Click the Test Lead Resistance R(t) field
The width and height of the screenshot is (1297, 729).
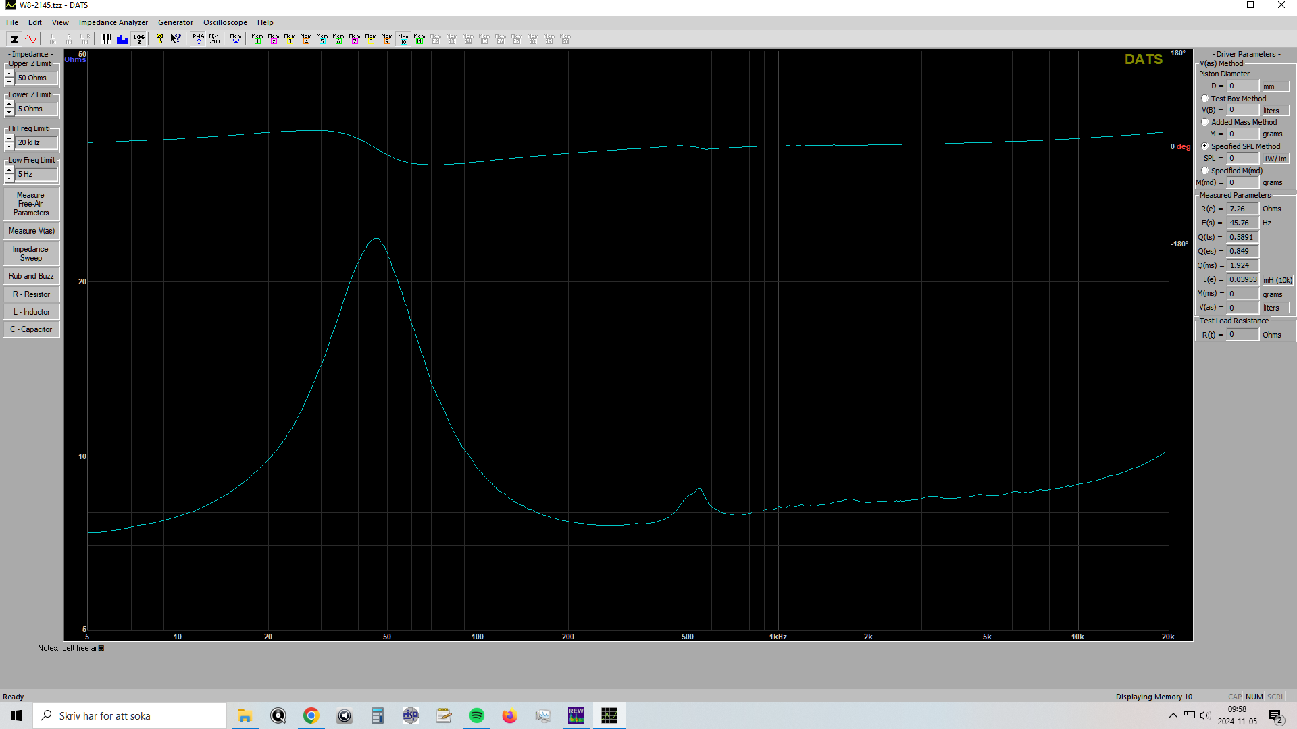[1242, 335]
